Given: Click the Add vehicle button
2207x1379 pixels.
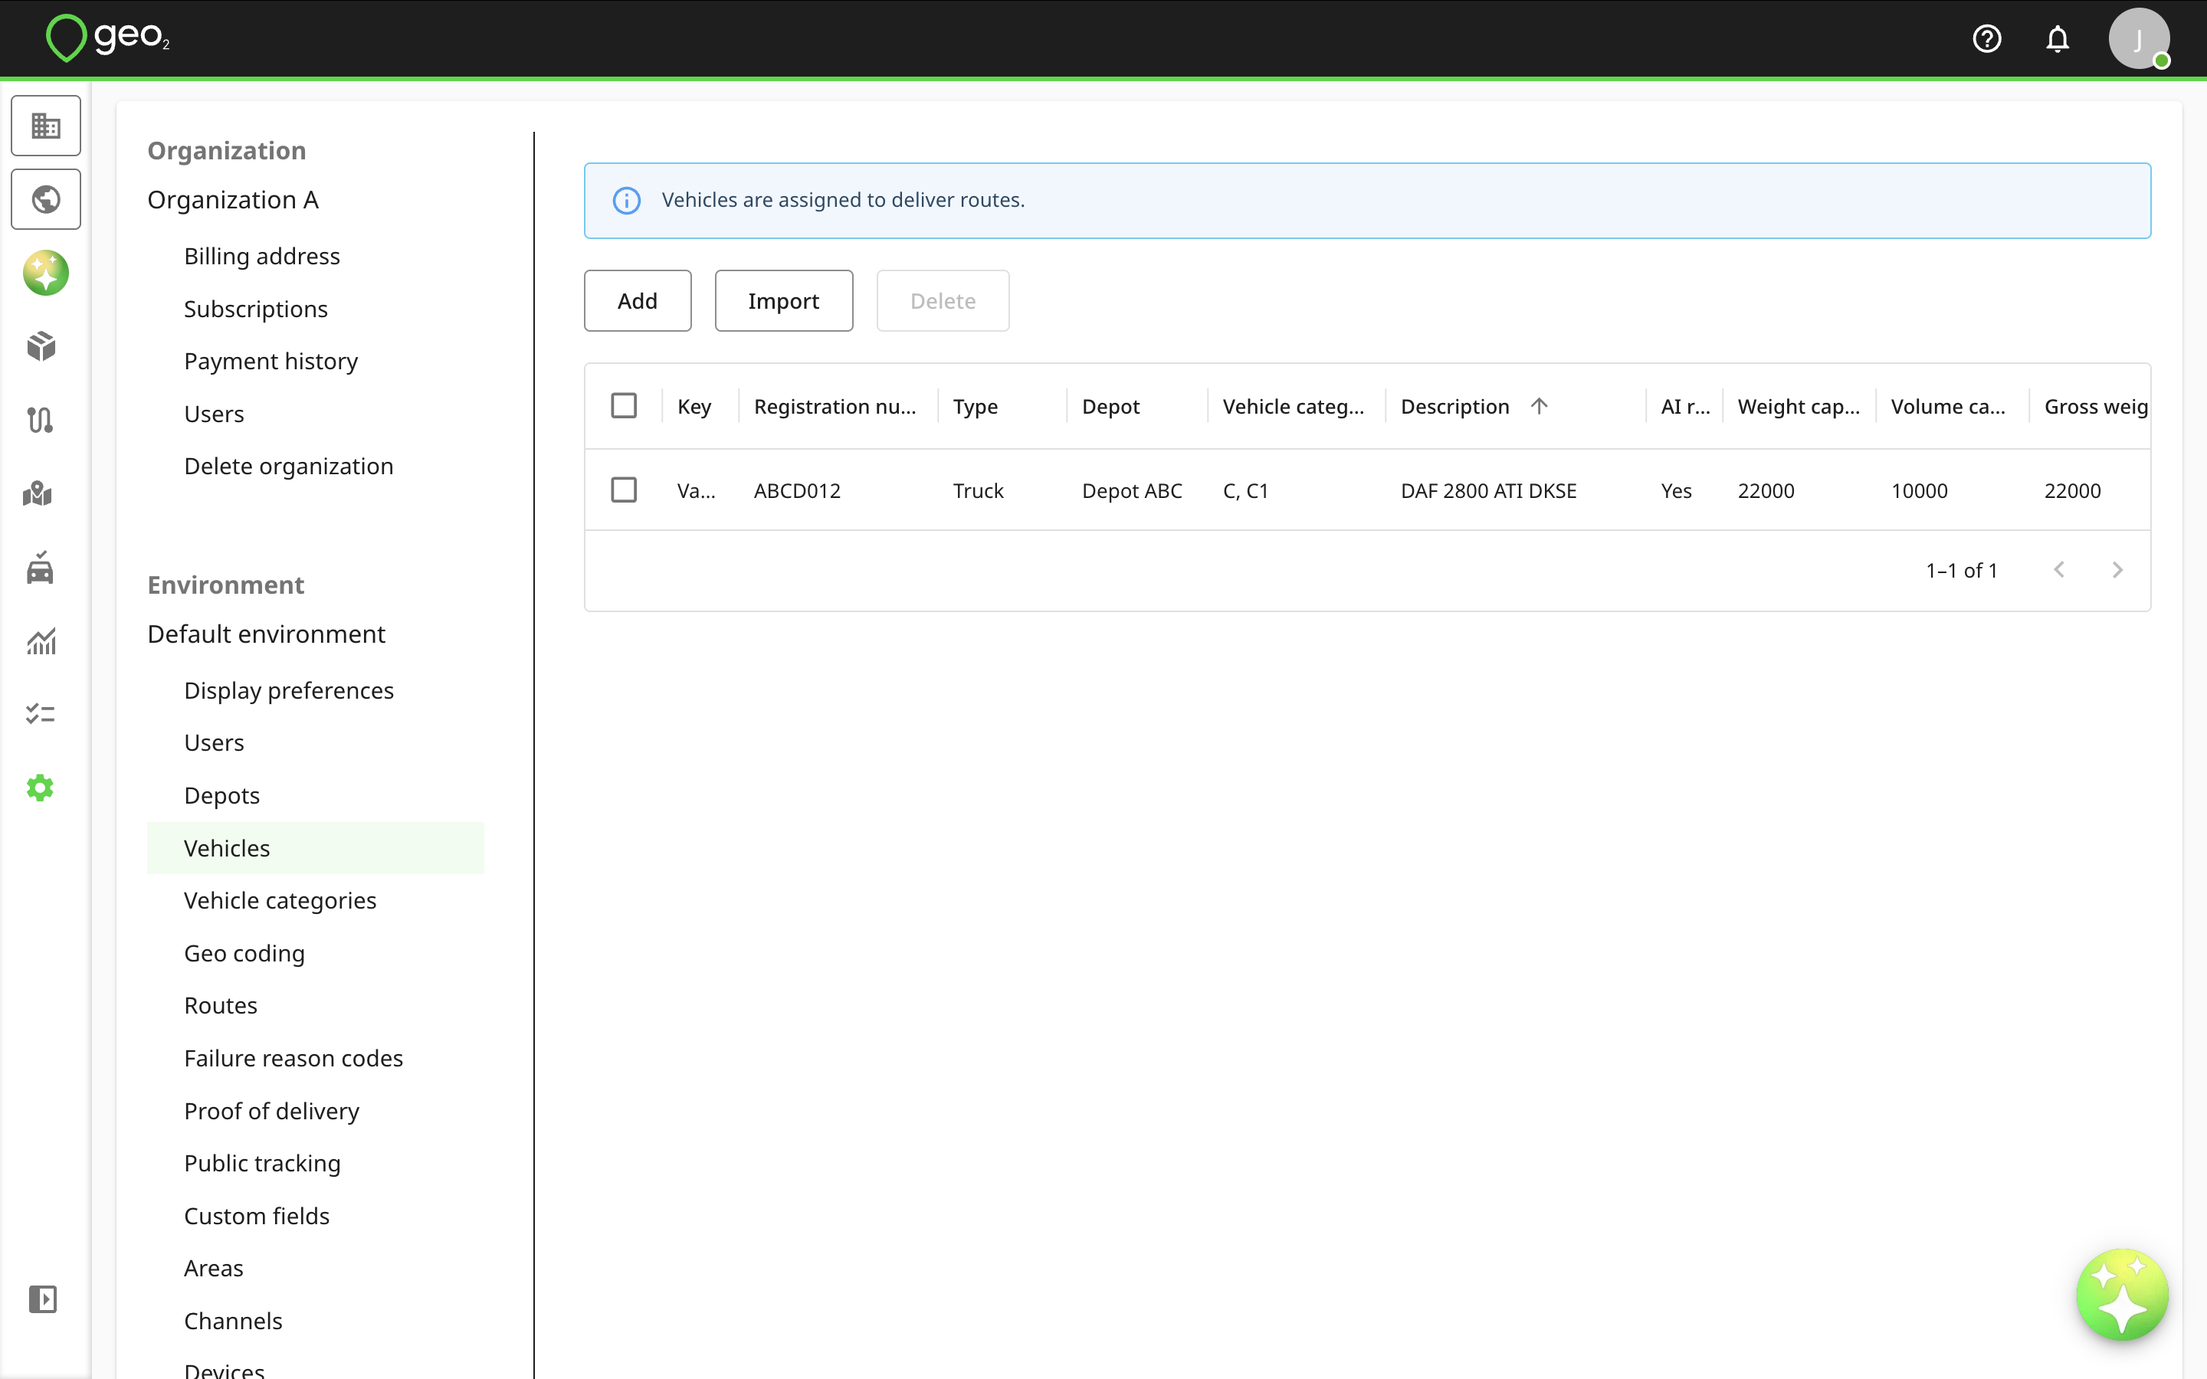Looking at the screenshot, I should click(x=638, y=300).
